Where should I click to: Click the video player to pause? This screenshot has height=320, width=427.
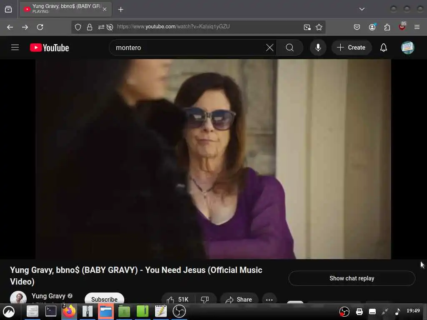point(213,159)
